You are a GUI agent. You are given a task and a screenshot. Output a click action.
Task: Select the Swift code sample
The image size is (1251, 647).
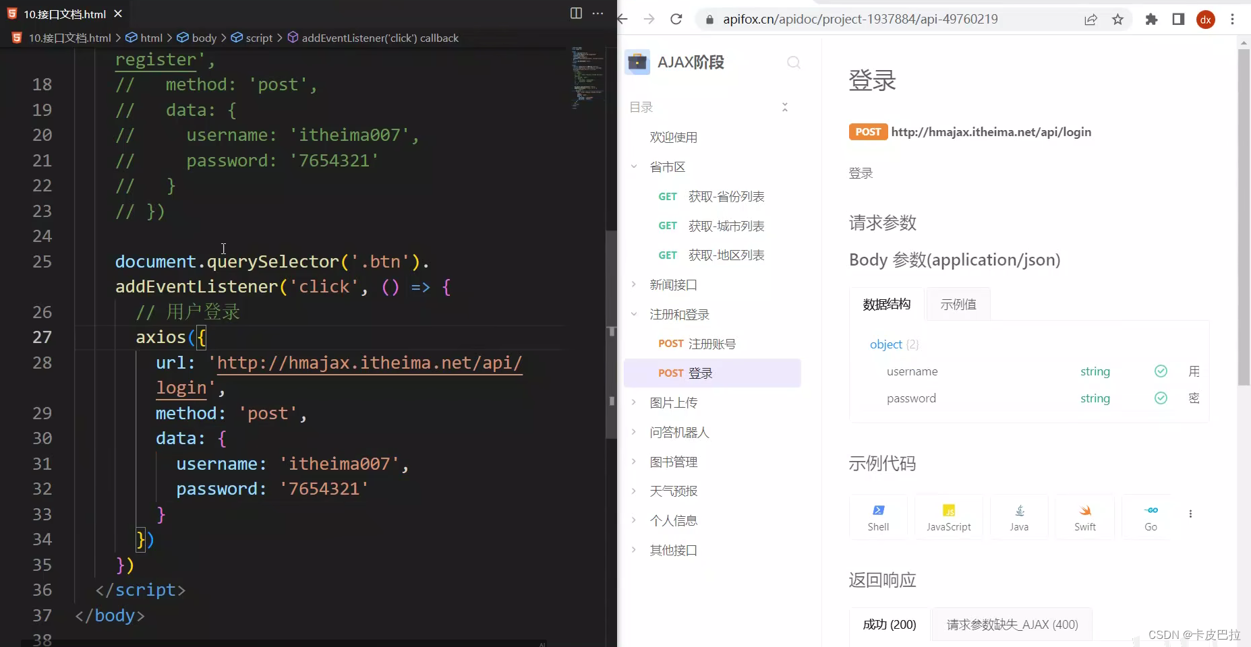coord(1084,516)
